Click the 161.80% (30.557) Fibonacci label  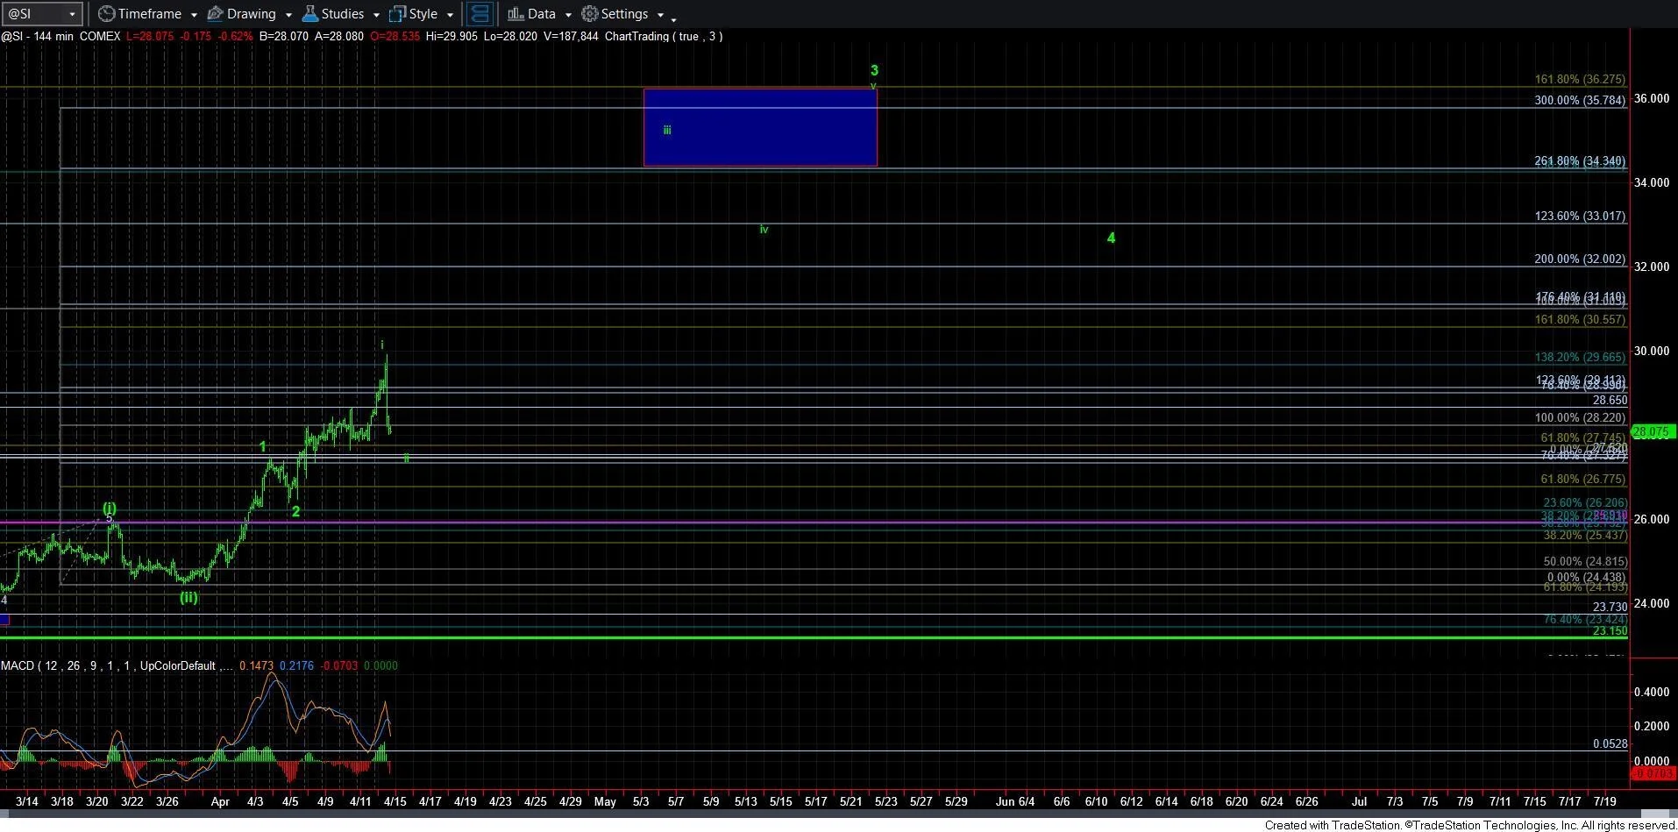(1580, 320)
